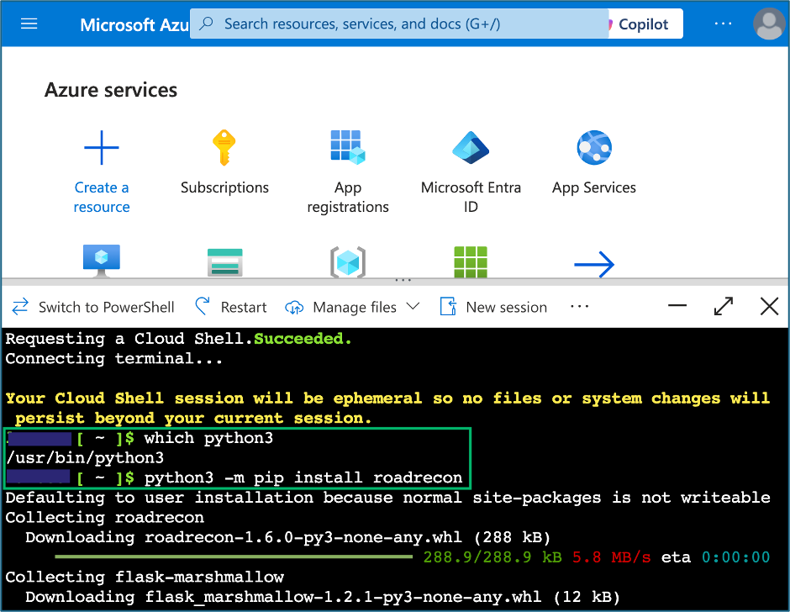790x612 pixels.
Task: Open Copilot
Action: 644,24
